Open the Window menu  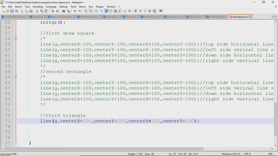tap(111, 7)
